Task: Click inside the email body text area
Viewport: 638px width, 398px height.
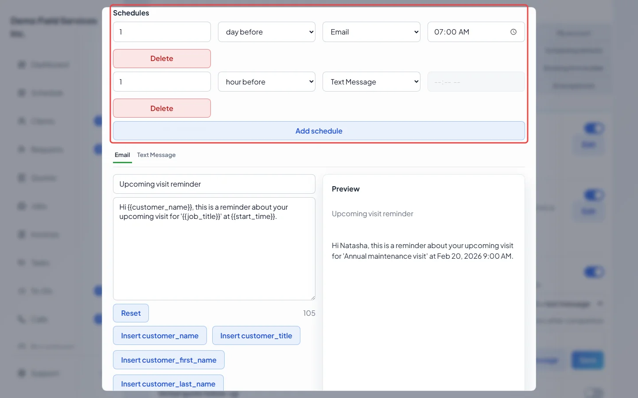Action: (x=214, y=249)
